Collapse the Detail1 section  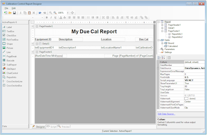click(x=37, y=44)
